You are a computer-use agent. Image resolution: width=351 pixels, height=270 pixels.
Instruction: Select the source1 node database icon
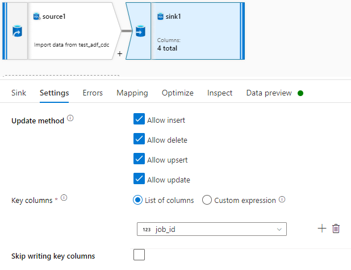(x=17, y=31)
